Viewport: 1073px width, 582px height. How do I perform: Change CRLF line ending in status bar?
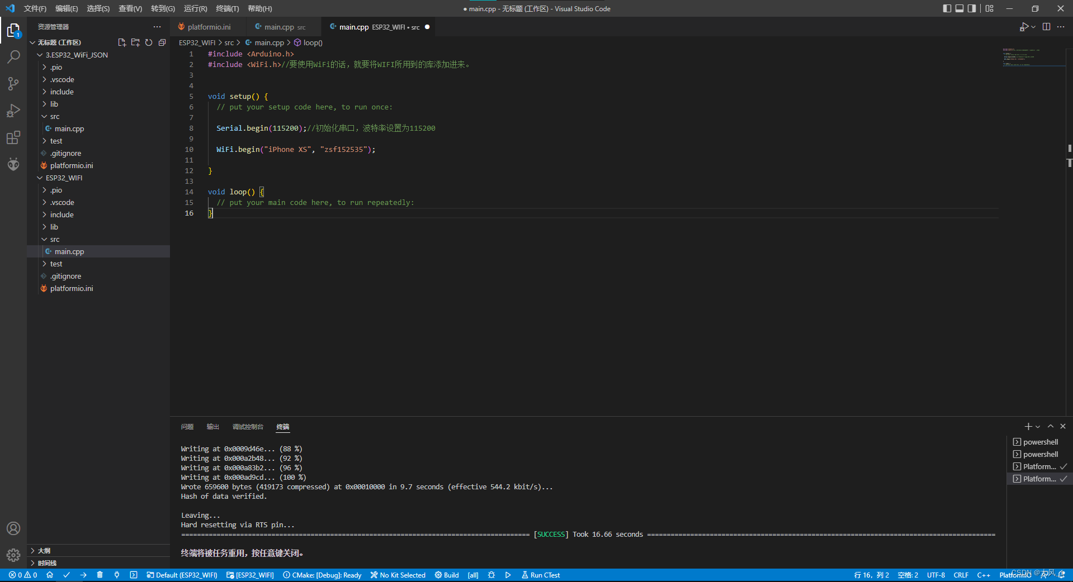tap(961, 575)
